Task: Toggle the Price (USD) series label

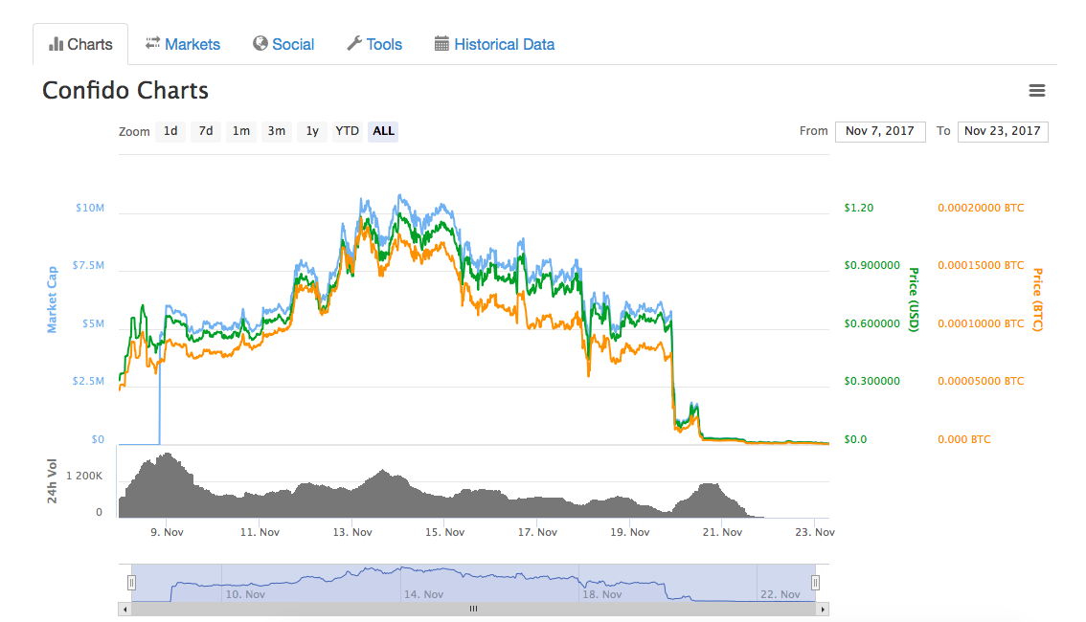Action: (x=914, y=300)
